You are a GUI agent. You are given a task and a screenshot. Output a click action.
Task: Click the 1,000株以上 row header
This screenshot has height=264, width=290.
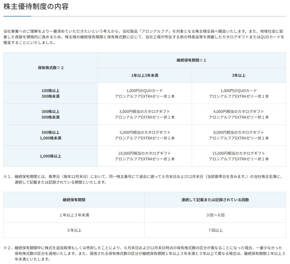pos(51,156)
